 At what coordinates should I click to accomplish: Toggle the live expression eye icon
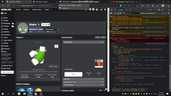click(124, 13)
